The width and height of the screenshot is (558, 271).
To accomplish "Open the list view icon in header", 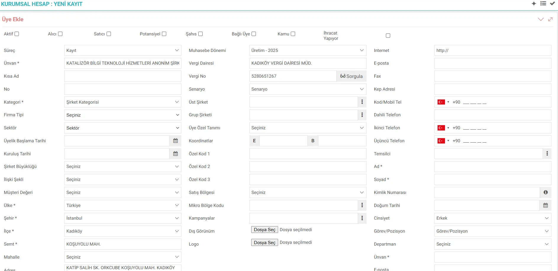I will (x=543, y=4).
